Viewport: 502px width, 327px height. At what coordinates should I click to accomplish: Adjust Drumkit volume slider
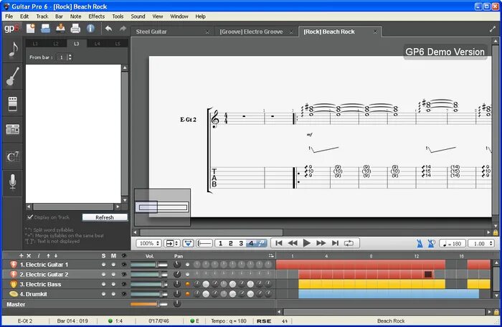pyautogui.click(x=149, y=294)
